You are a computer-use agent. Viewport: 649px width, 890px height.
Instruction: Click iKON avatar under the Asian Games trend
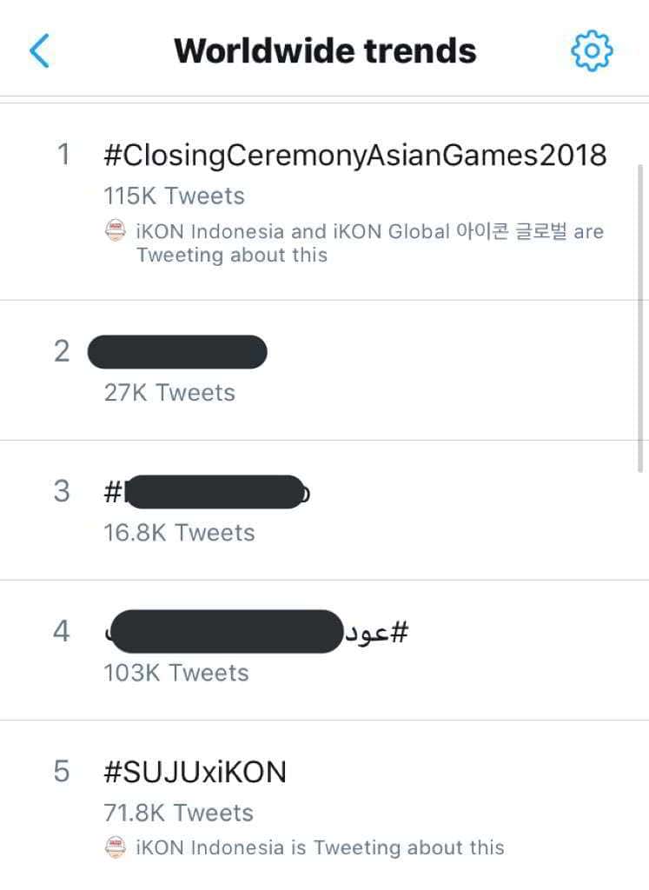pos(116,232)
